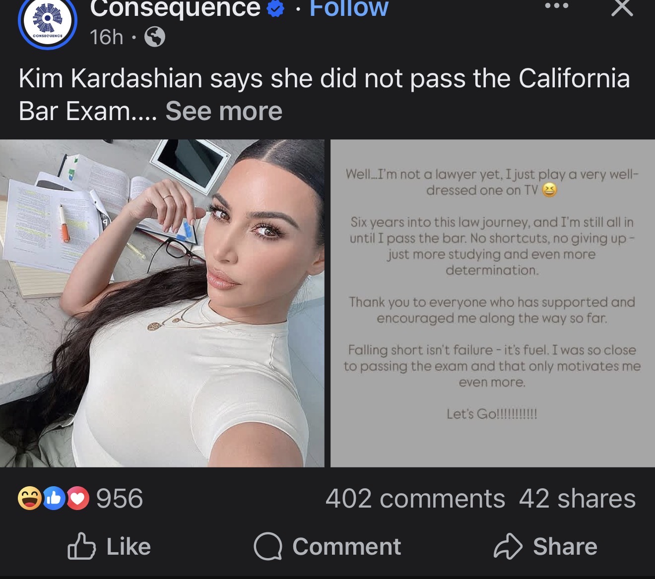Open the Consequence page name link
The height and width of the screenshot is (579, 655).
click(175, 8)
